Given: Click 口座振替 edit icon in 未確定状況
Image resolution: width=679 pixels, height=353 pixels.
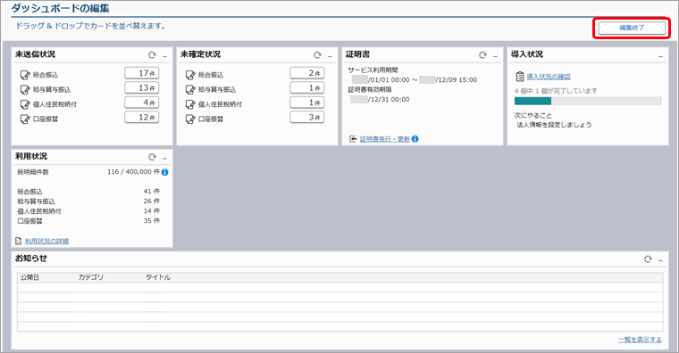Looking at the screenshot, I should pos(190,119).
